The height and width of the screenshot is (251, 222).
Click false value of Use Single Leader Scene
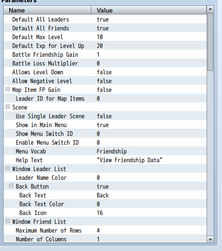[104, 116]
